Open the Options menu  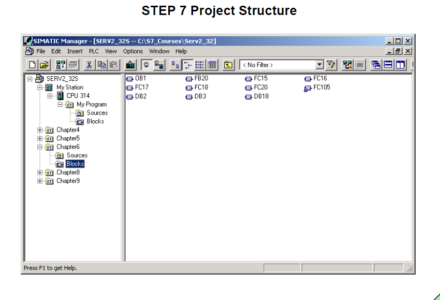[x=133, y=51]
